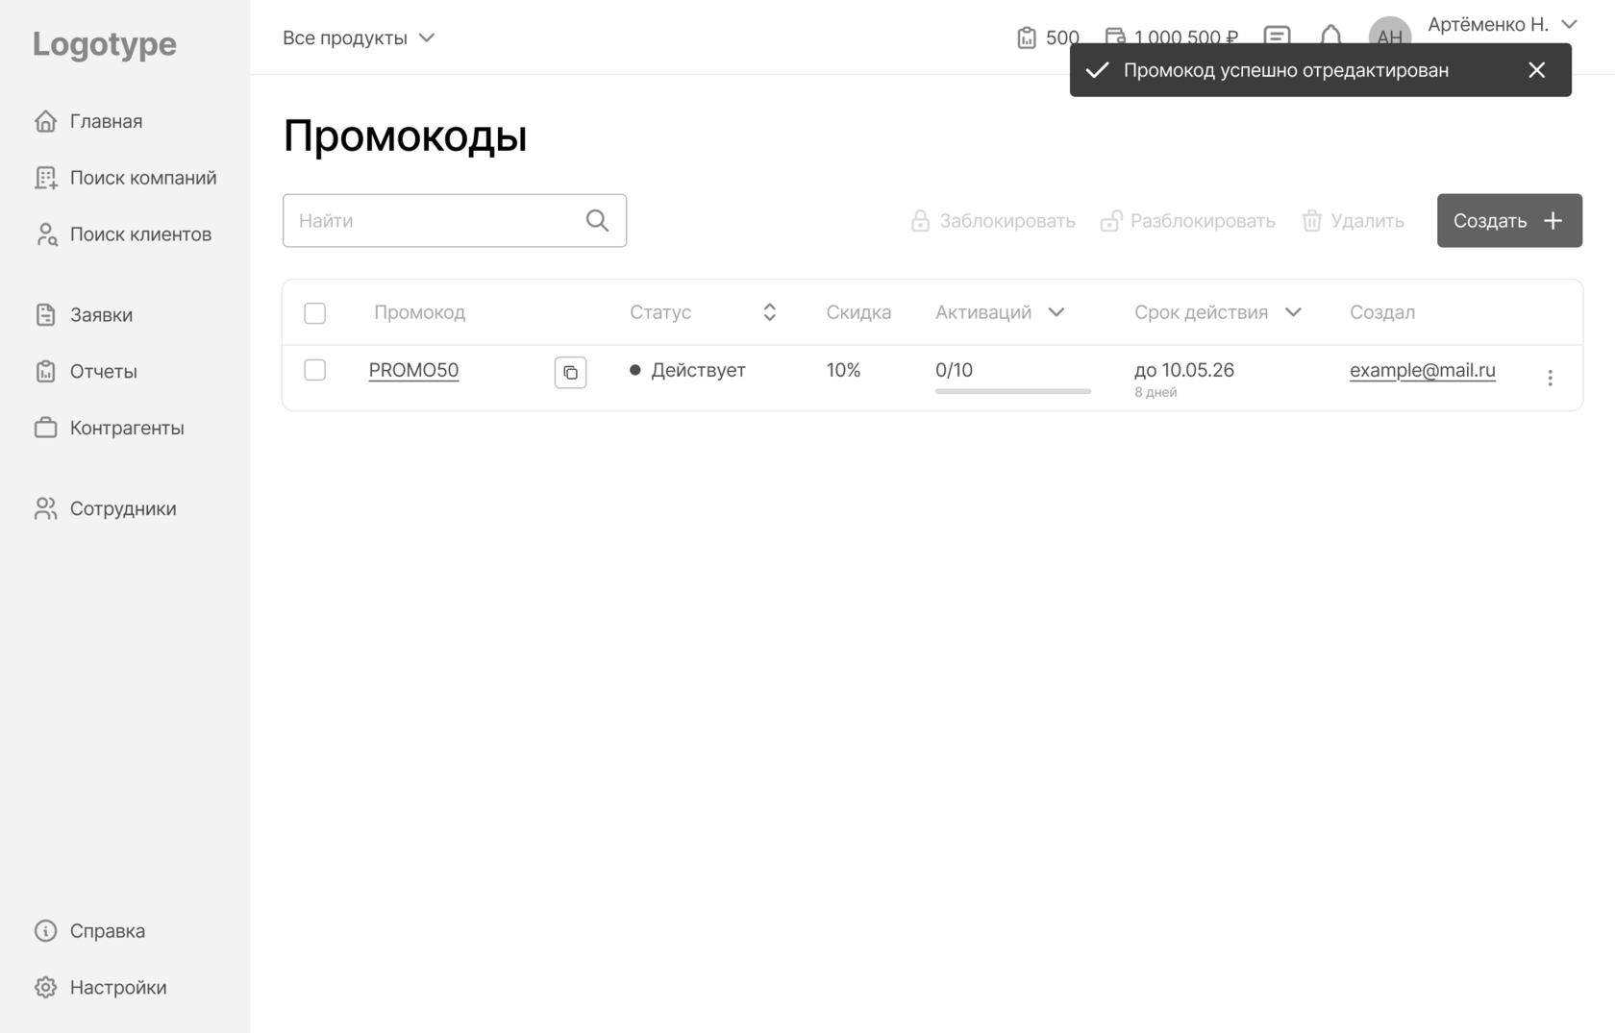Click the Промокоды page heading
Viewport: 1615px width, 1033px height.
[x=405, y=135]
